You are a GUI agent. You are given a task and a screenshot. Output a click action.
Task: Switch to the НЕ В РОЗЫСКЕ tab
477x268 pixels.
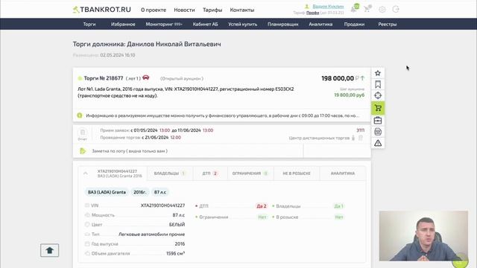(x=297, y=173)
